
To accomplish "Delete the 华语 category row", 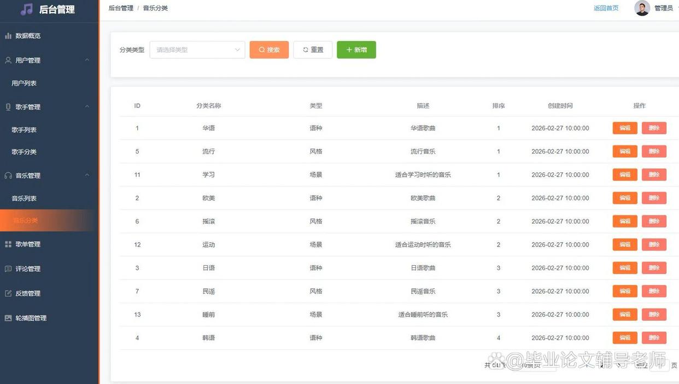I will pos(654,128).
